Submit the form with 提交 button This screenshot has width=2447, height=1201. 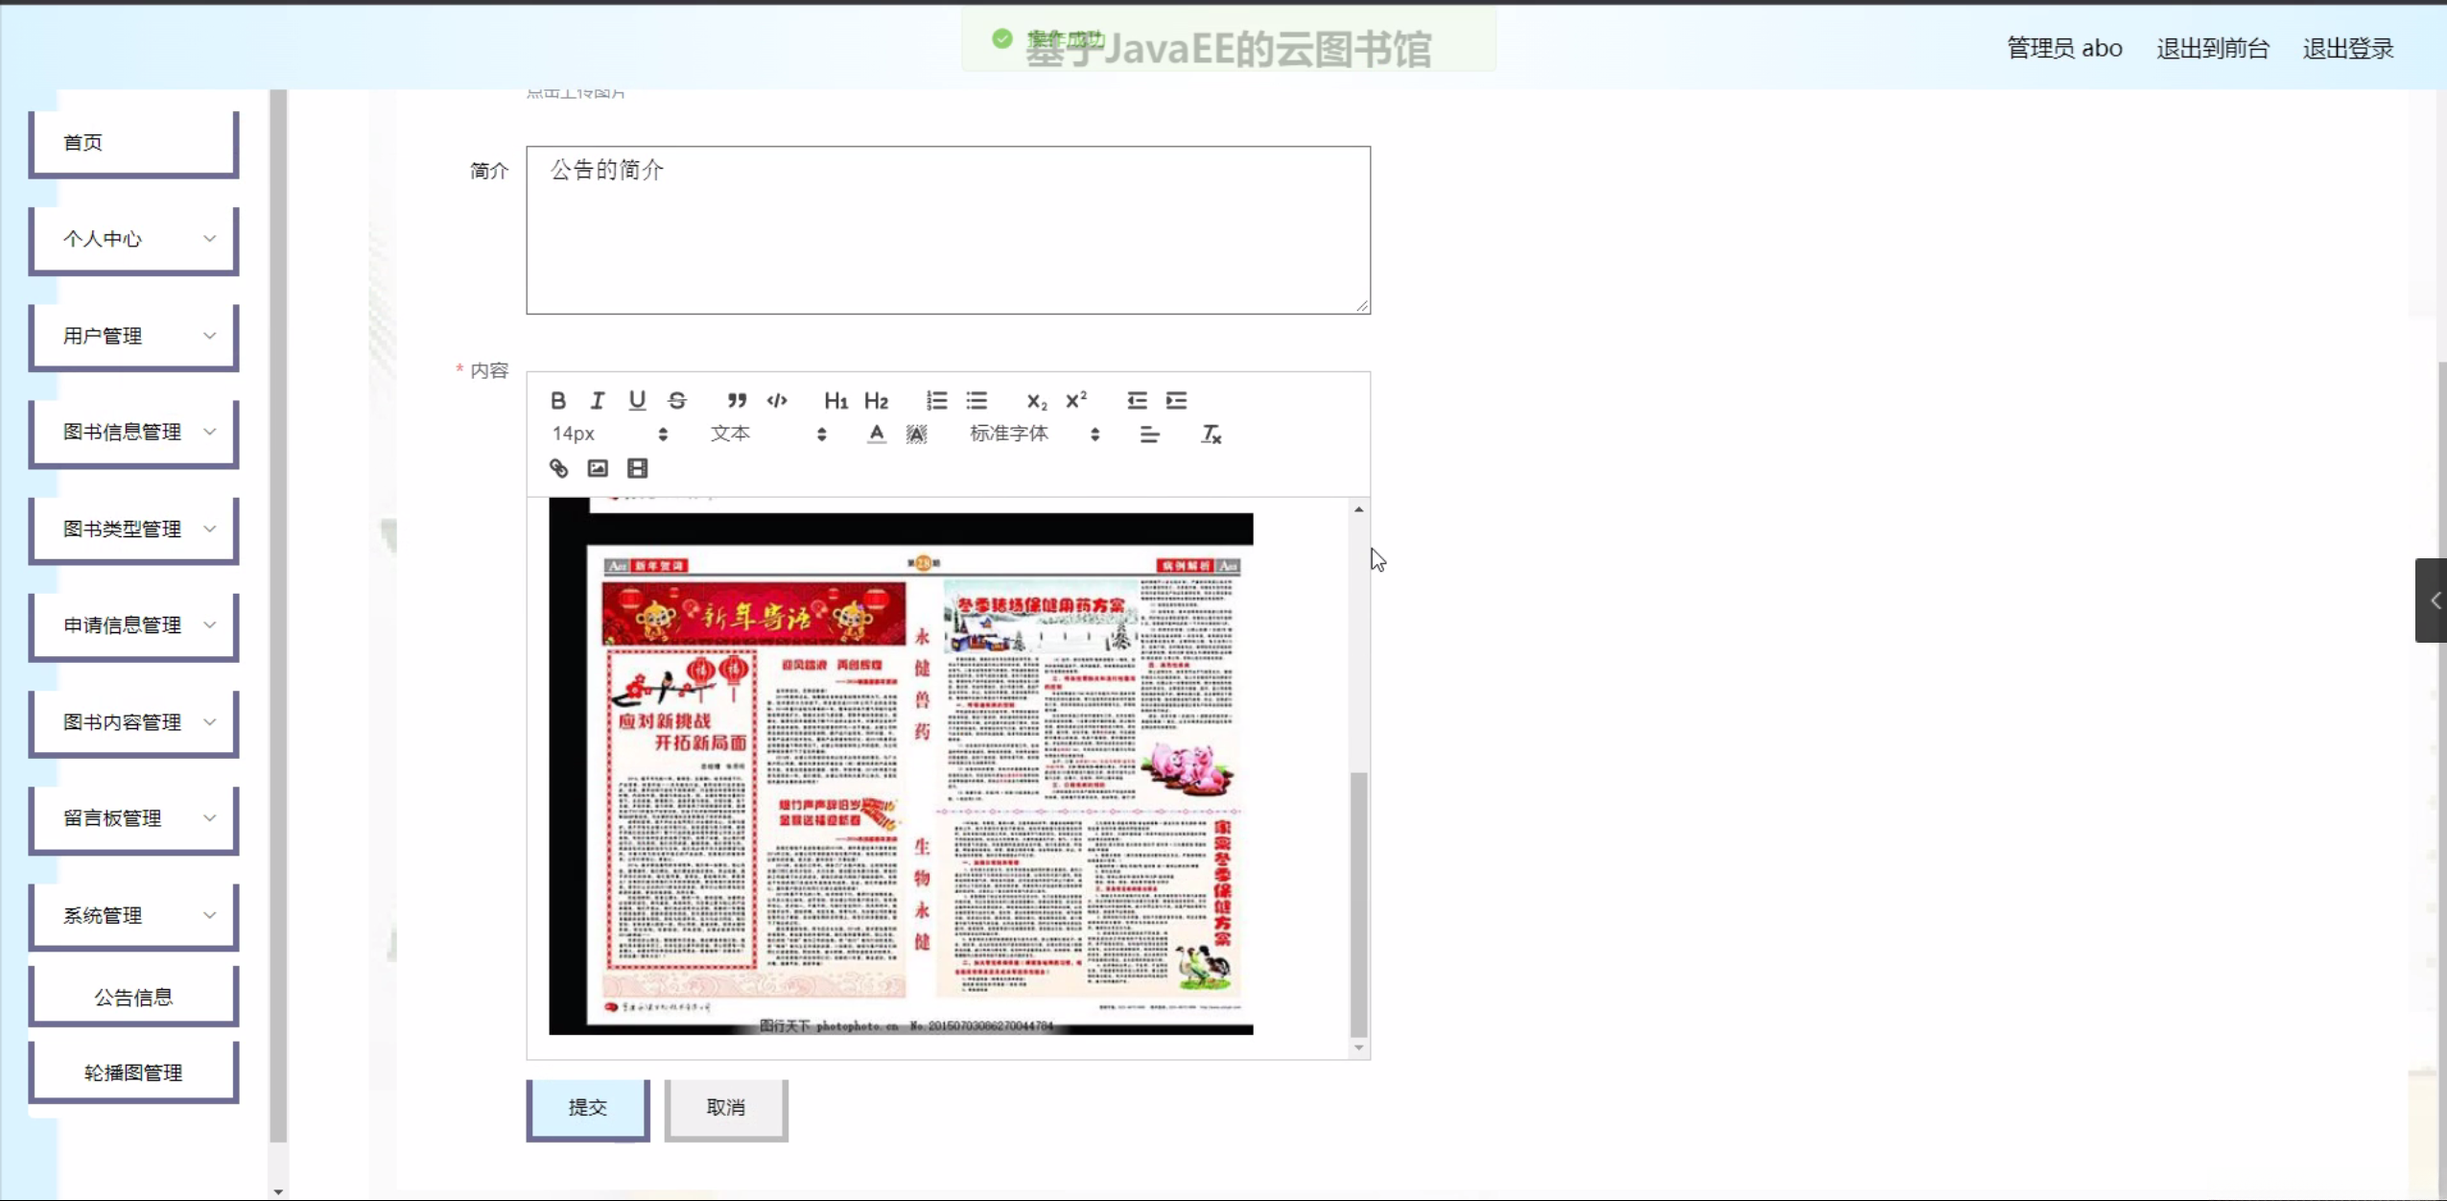coord(588,1109)
